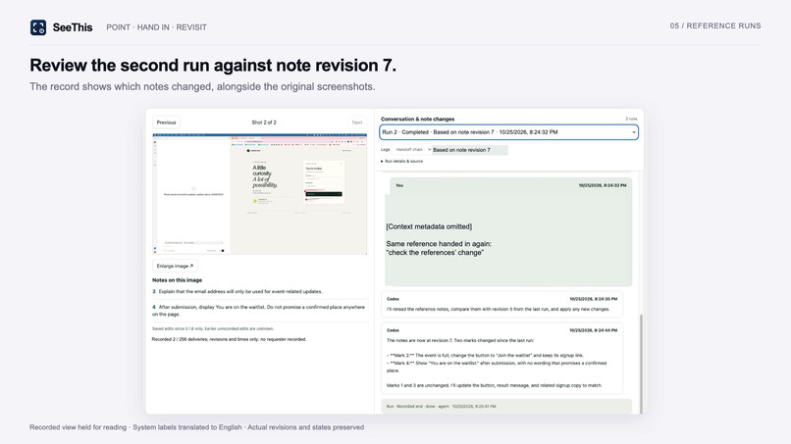This screenshot has height=444, width=791.
Task: Go to the Previous shot
Action: [x=166, y=123]
